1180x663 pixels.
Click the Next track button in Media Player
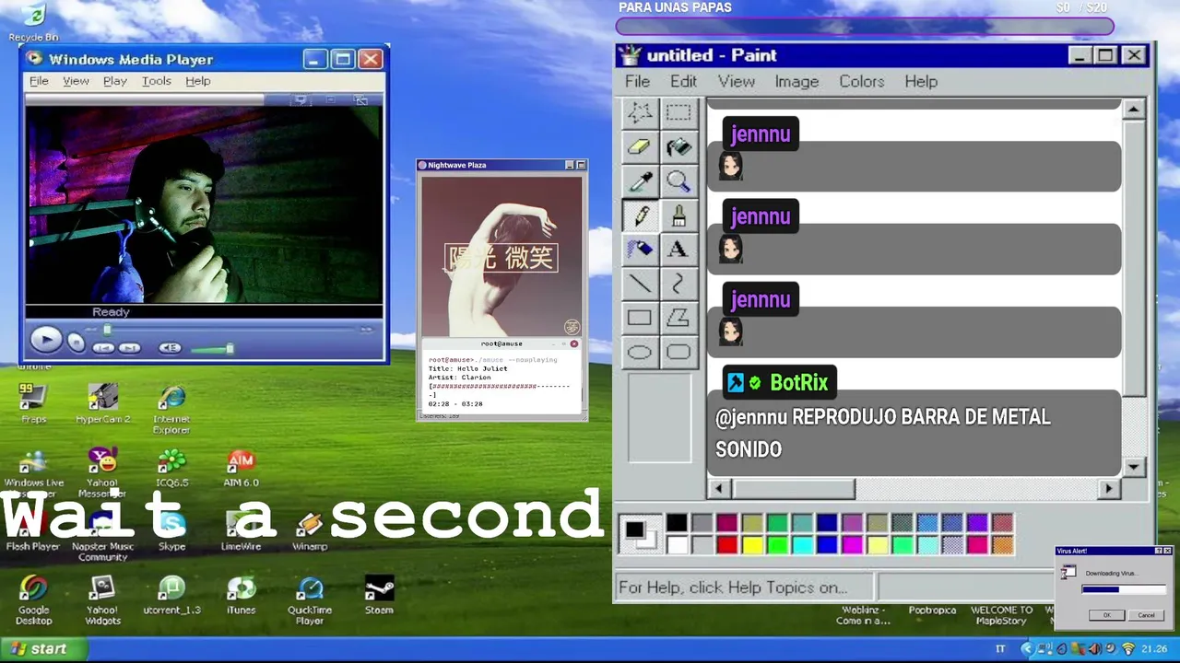pos(130,347)
